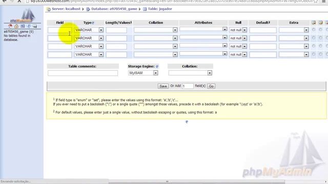Click the fourth row Length/Values input
This screenshot has width=328, height=184.
(116, 55)
